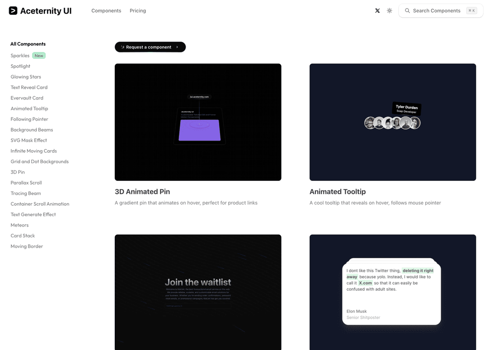Click the Aceternity UI logo icon
The width and height of the screenshot is (488, 350).
coord(13,11)
